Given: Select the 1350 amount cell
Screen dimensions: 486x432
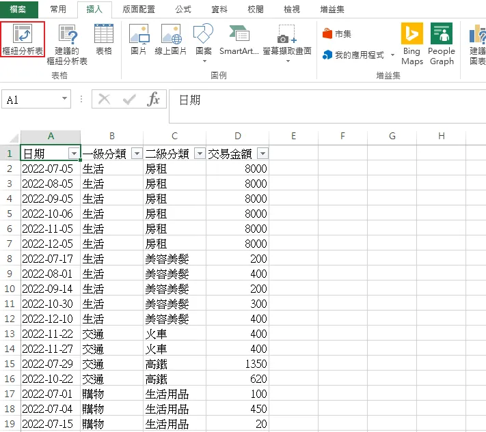Looking at the screenshot, I should pyautogui.click(x=238, y=364).
